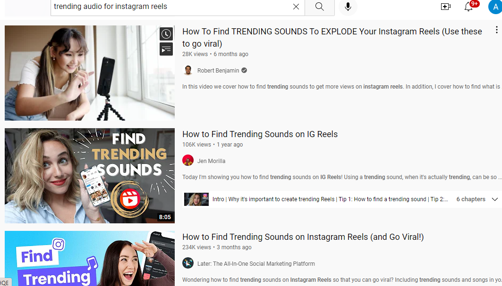Click the chapter preview strip thumbnail
This screenshot has width=502, height=286.
pyautogui.click(x=196, y=199)
